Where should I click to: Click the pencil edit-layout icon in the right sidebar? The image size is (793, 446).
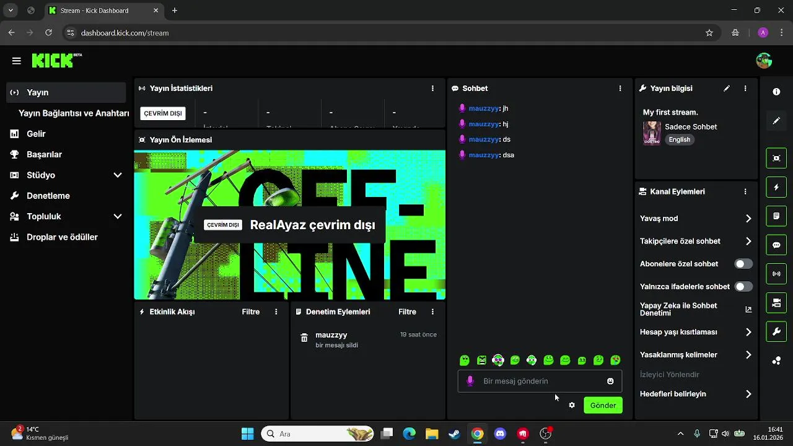click(776, 121)
